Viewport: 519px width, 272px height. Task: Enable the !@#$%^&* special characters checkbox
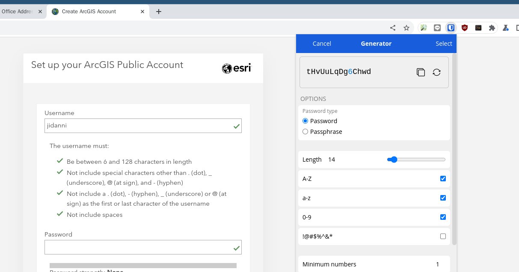(443, 237)
